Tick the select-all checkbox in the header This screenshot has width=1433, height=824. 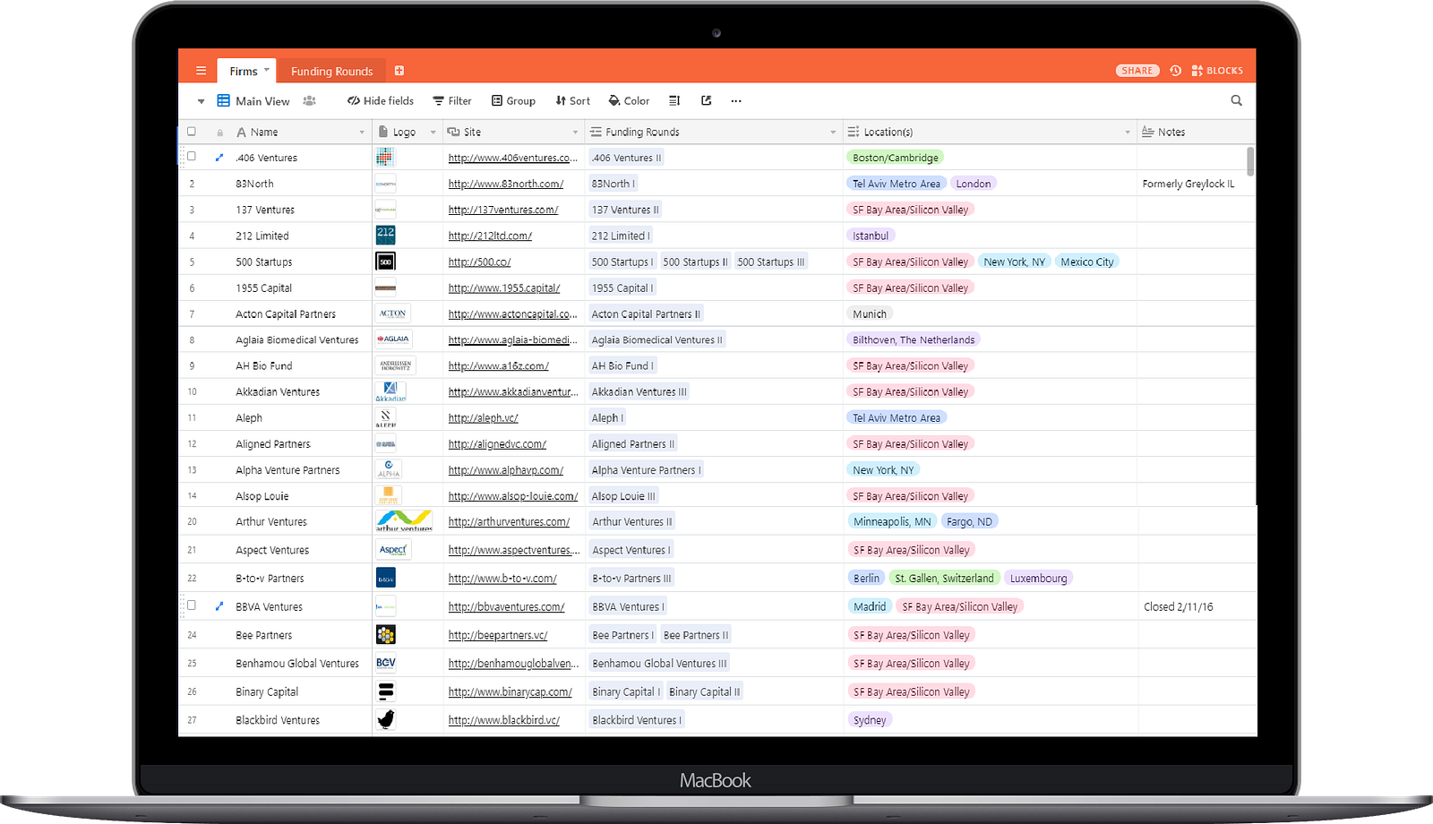[191, 132]
